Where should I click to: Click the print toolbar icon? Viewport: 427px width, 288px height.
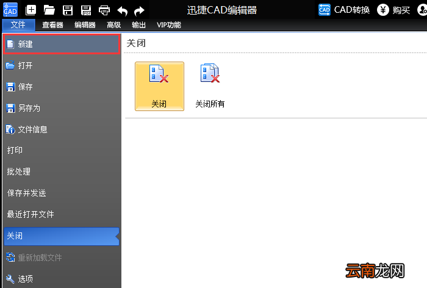[x=104, y=10]
